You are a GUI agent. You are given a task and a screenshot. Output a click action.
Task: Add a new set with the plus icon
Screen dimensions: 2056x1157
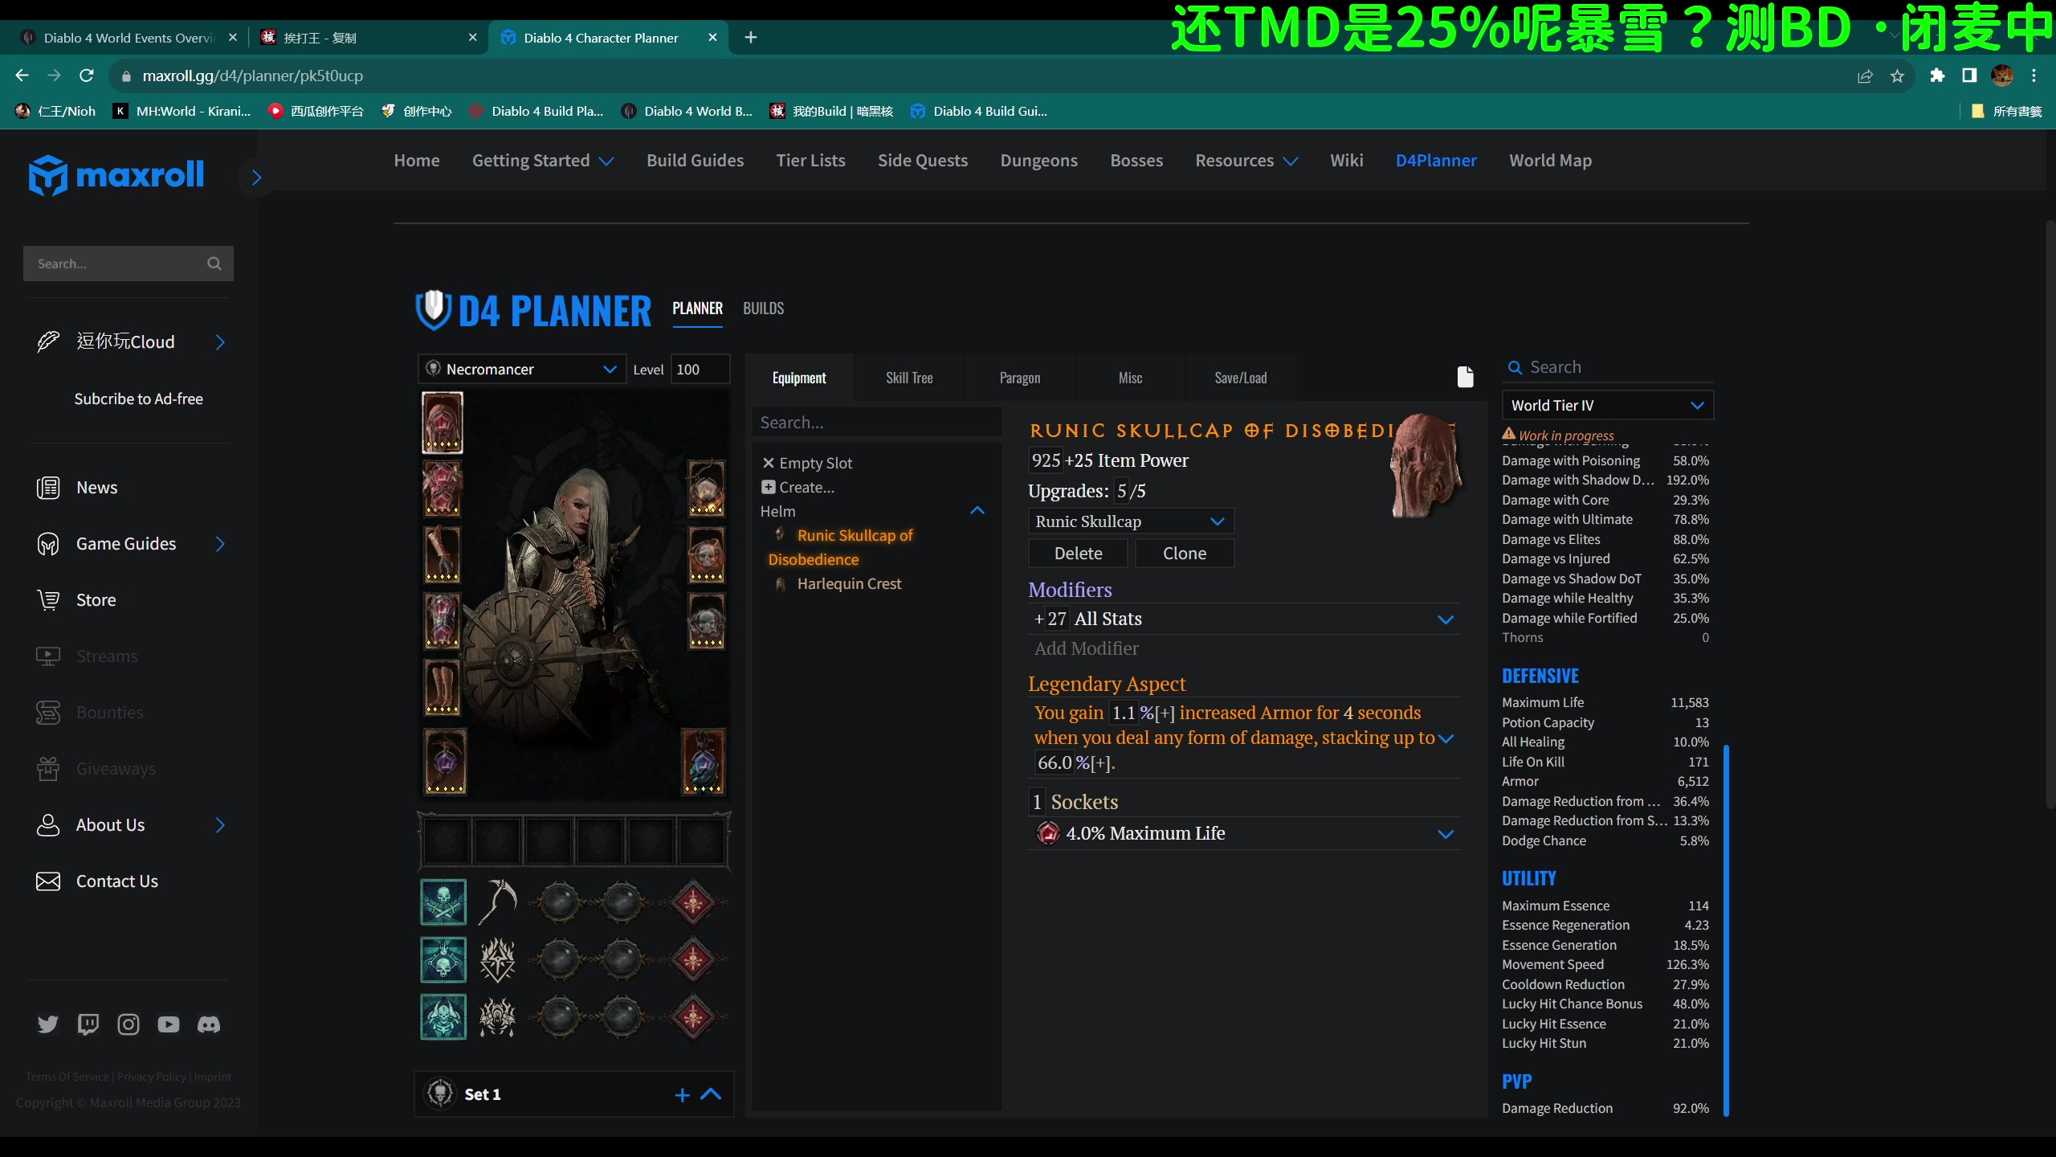682,1094
